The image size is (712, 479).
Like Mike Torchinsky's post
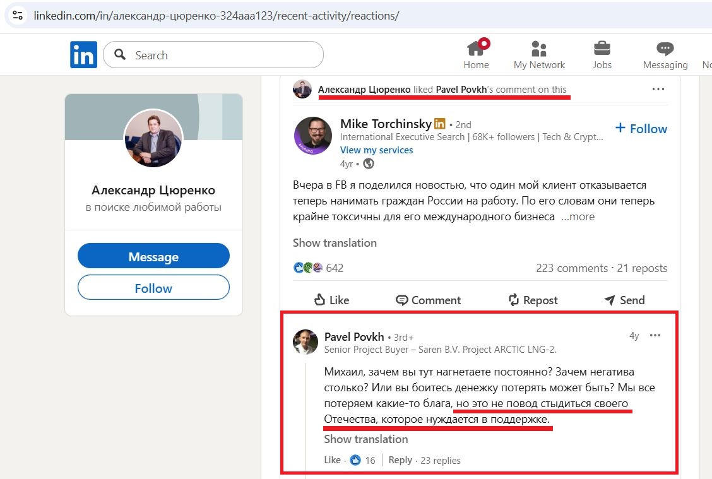pos(331,300)
